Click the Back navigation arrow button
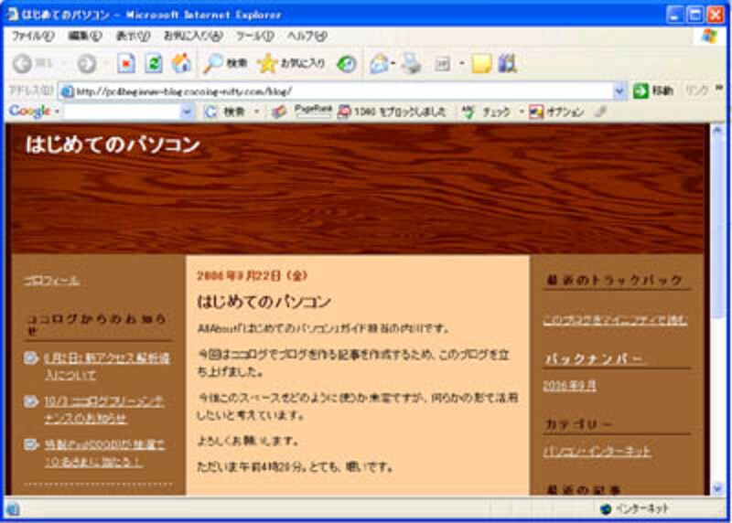732x523 pixels. click(x=22, y=63)
